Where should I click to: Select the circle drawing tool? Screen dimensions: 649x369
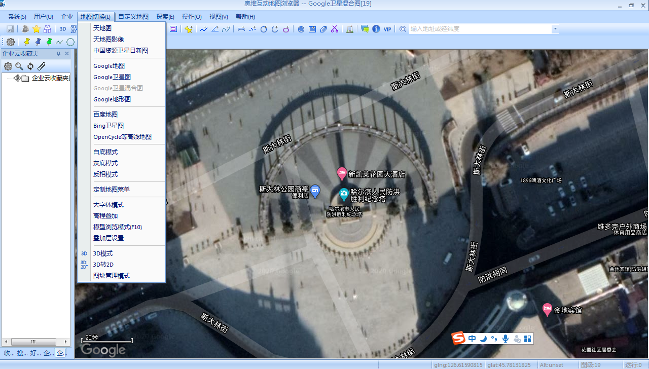[x=70, y=42]
